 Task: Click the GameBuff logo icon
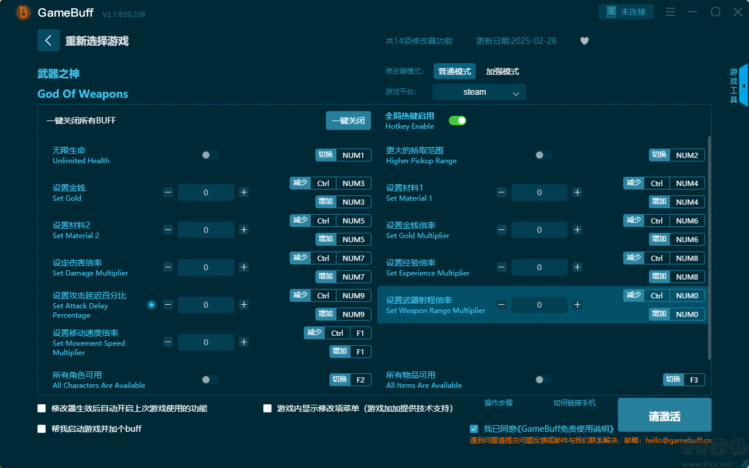click(x=23, y=12)
